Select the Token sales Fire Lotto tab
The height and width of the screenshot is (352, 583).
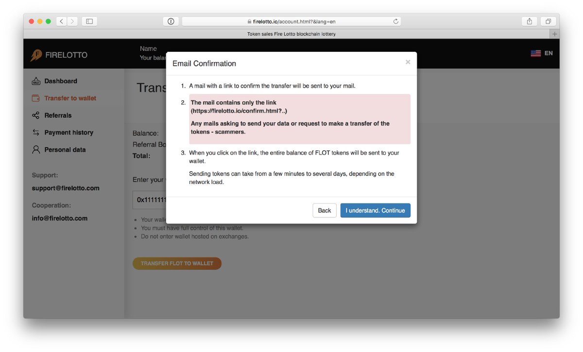tap(291, 34)
